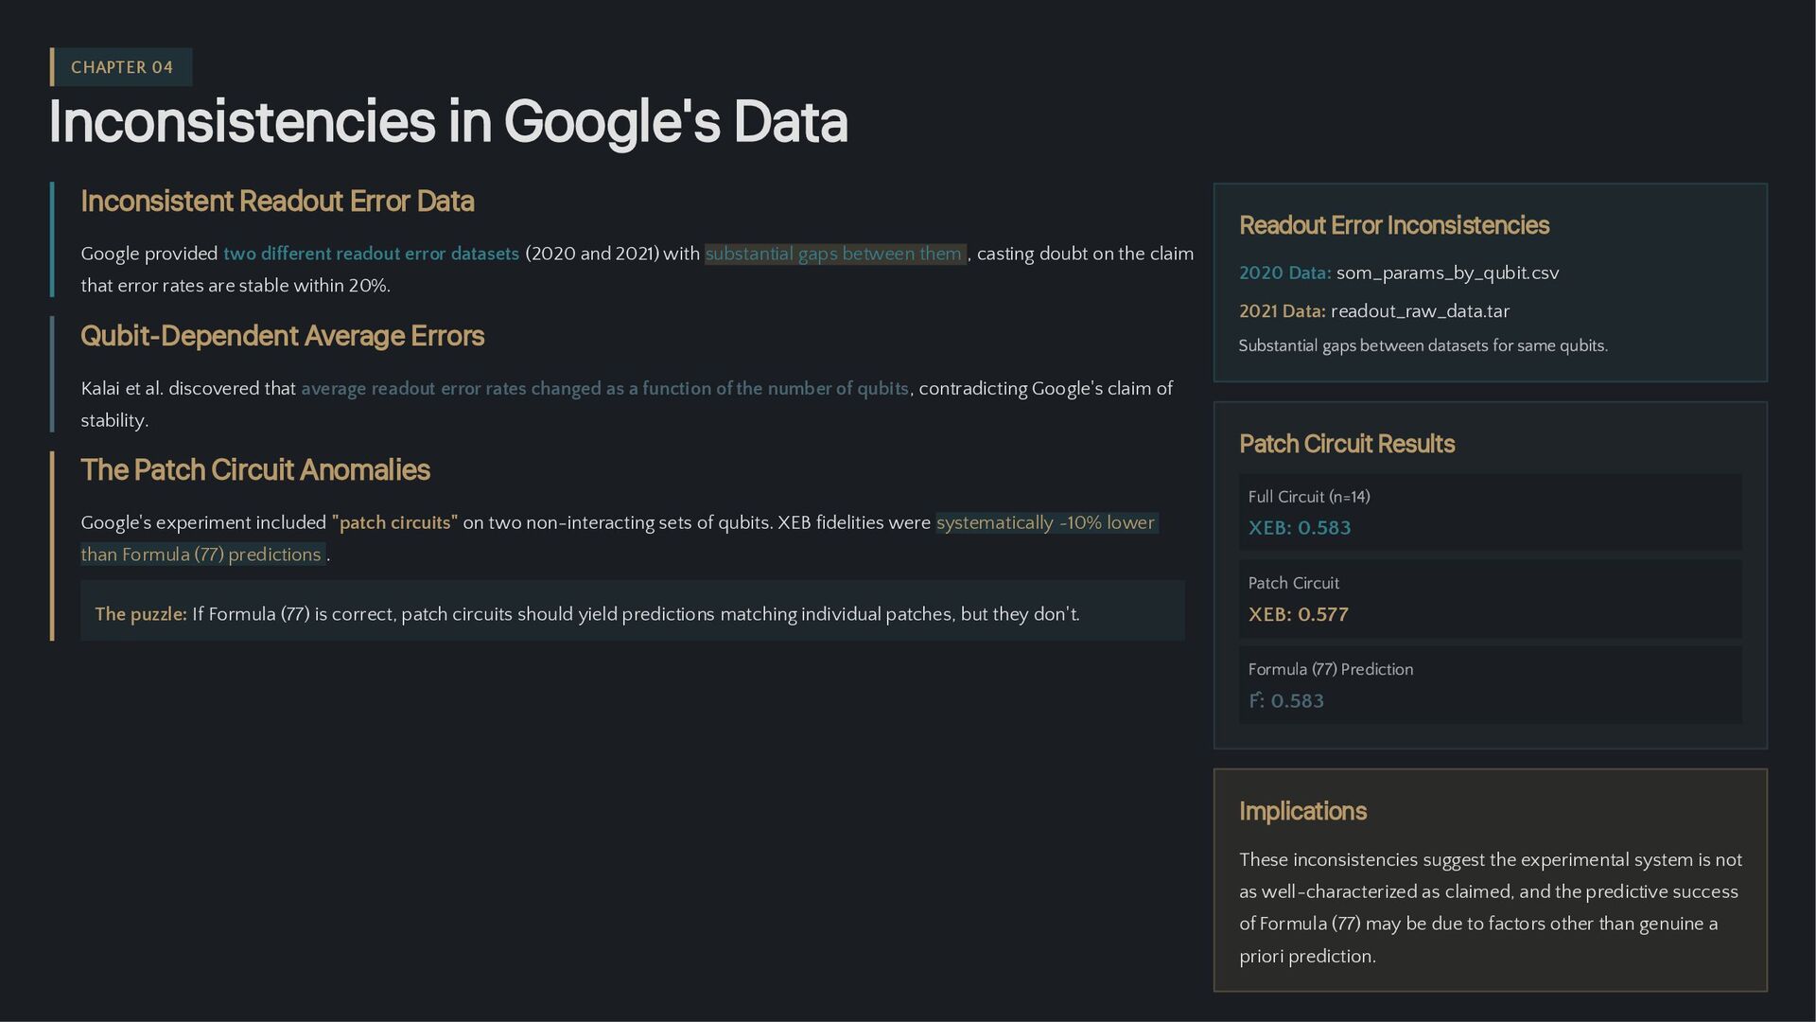Click the Implications card heading
Screen dimensions: 1816x1022
(x=1302, y=812)
